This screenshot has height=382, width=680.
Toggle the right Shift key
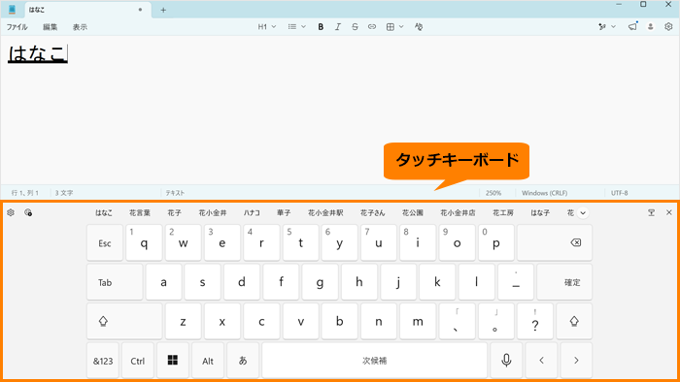(574, 322)
